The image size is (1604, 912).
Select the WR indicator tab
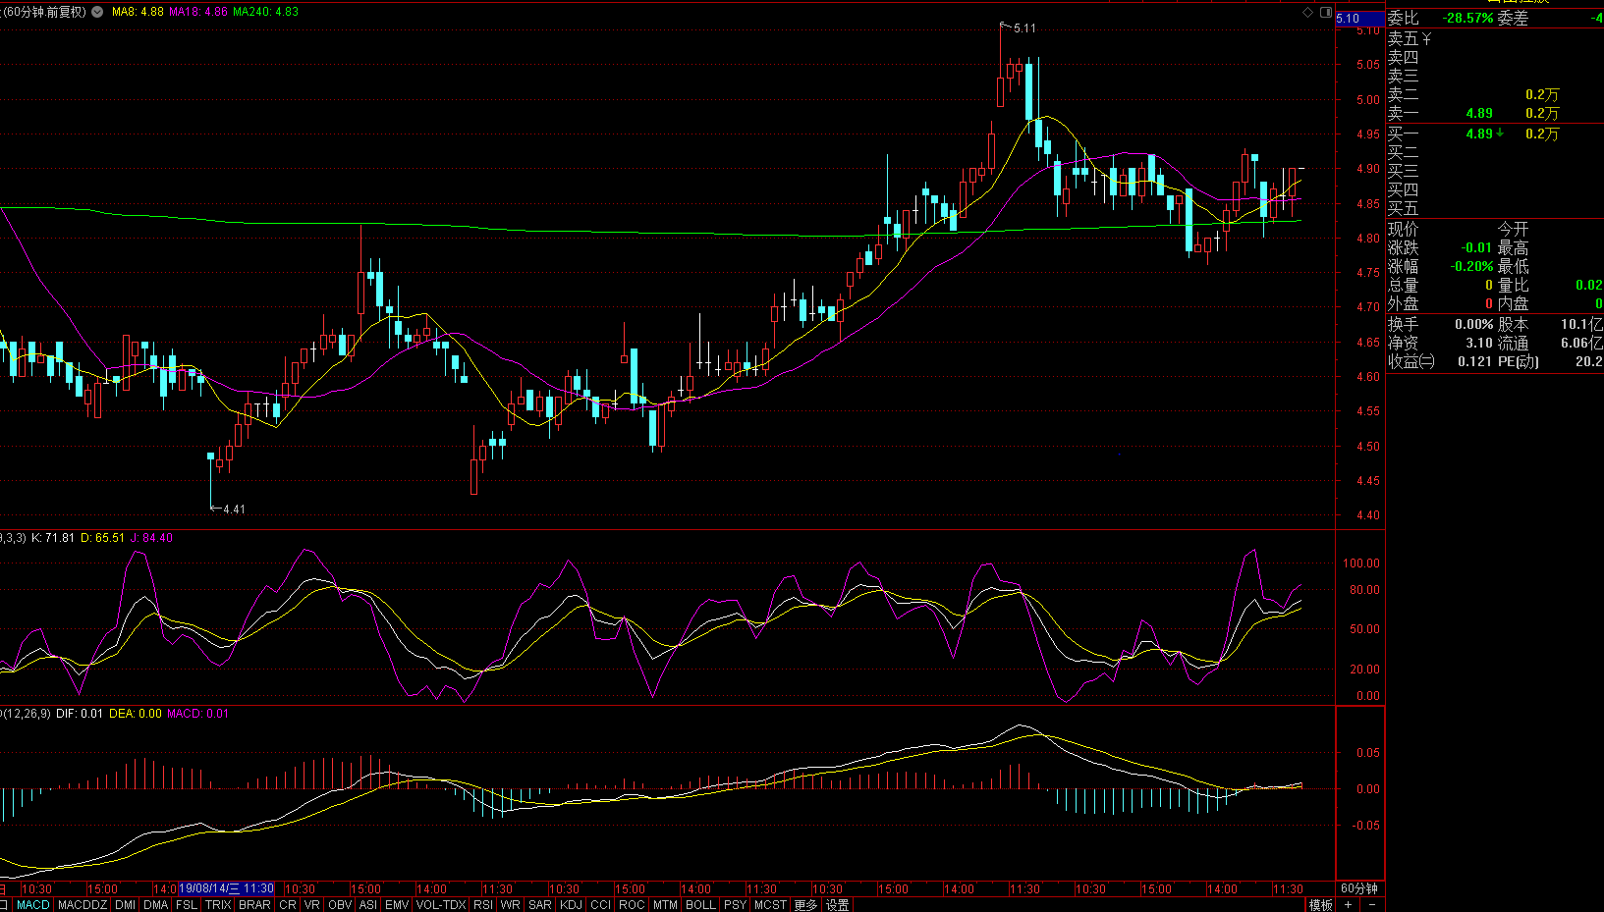tap(510, 905)
